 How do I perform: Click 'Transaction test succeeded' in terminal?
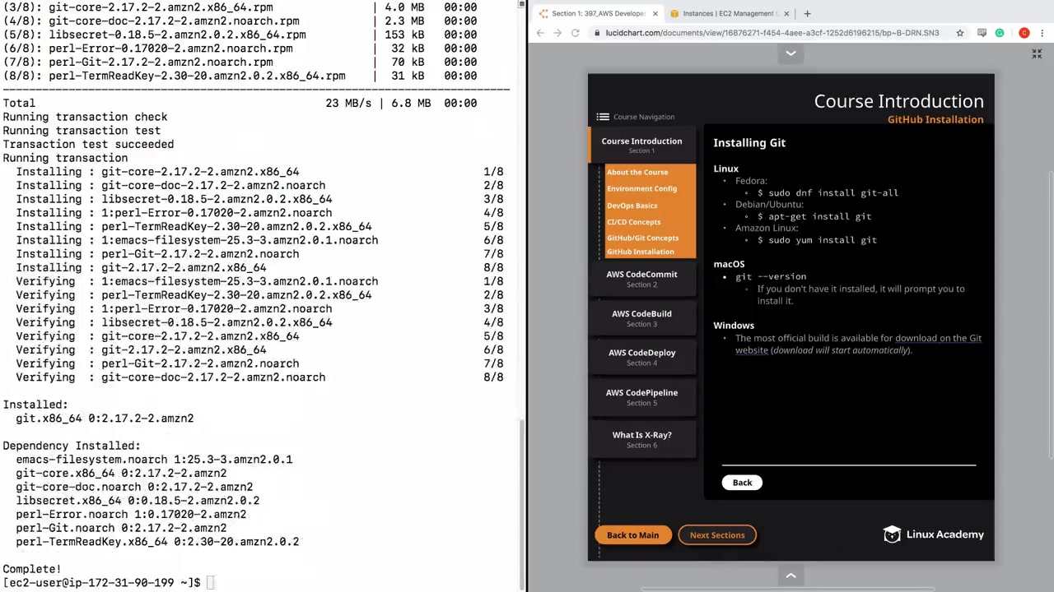coord(88,144)
